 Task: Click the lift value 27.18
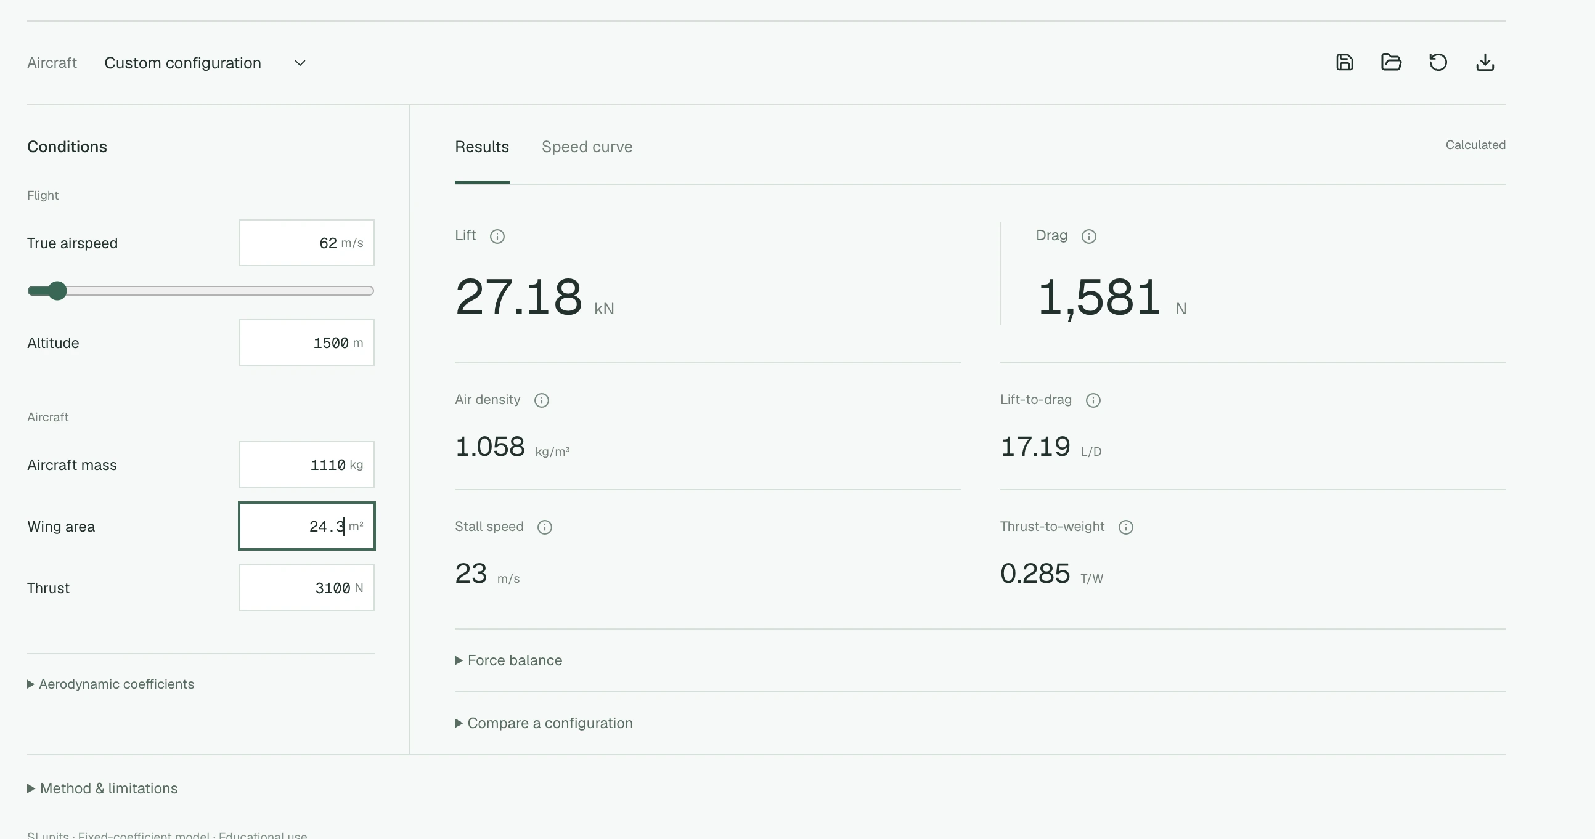(519, 298)
